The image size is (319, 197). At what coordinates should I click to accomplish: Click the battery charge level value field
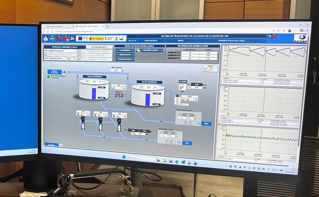pos(69,59)
